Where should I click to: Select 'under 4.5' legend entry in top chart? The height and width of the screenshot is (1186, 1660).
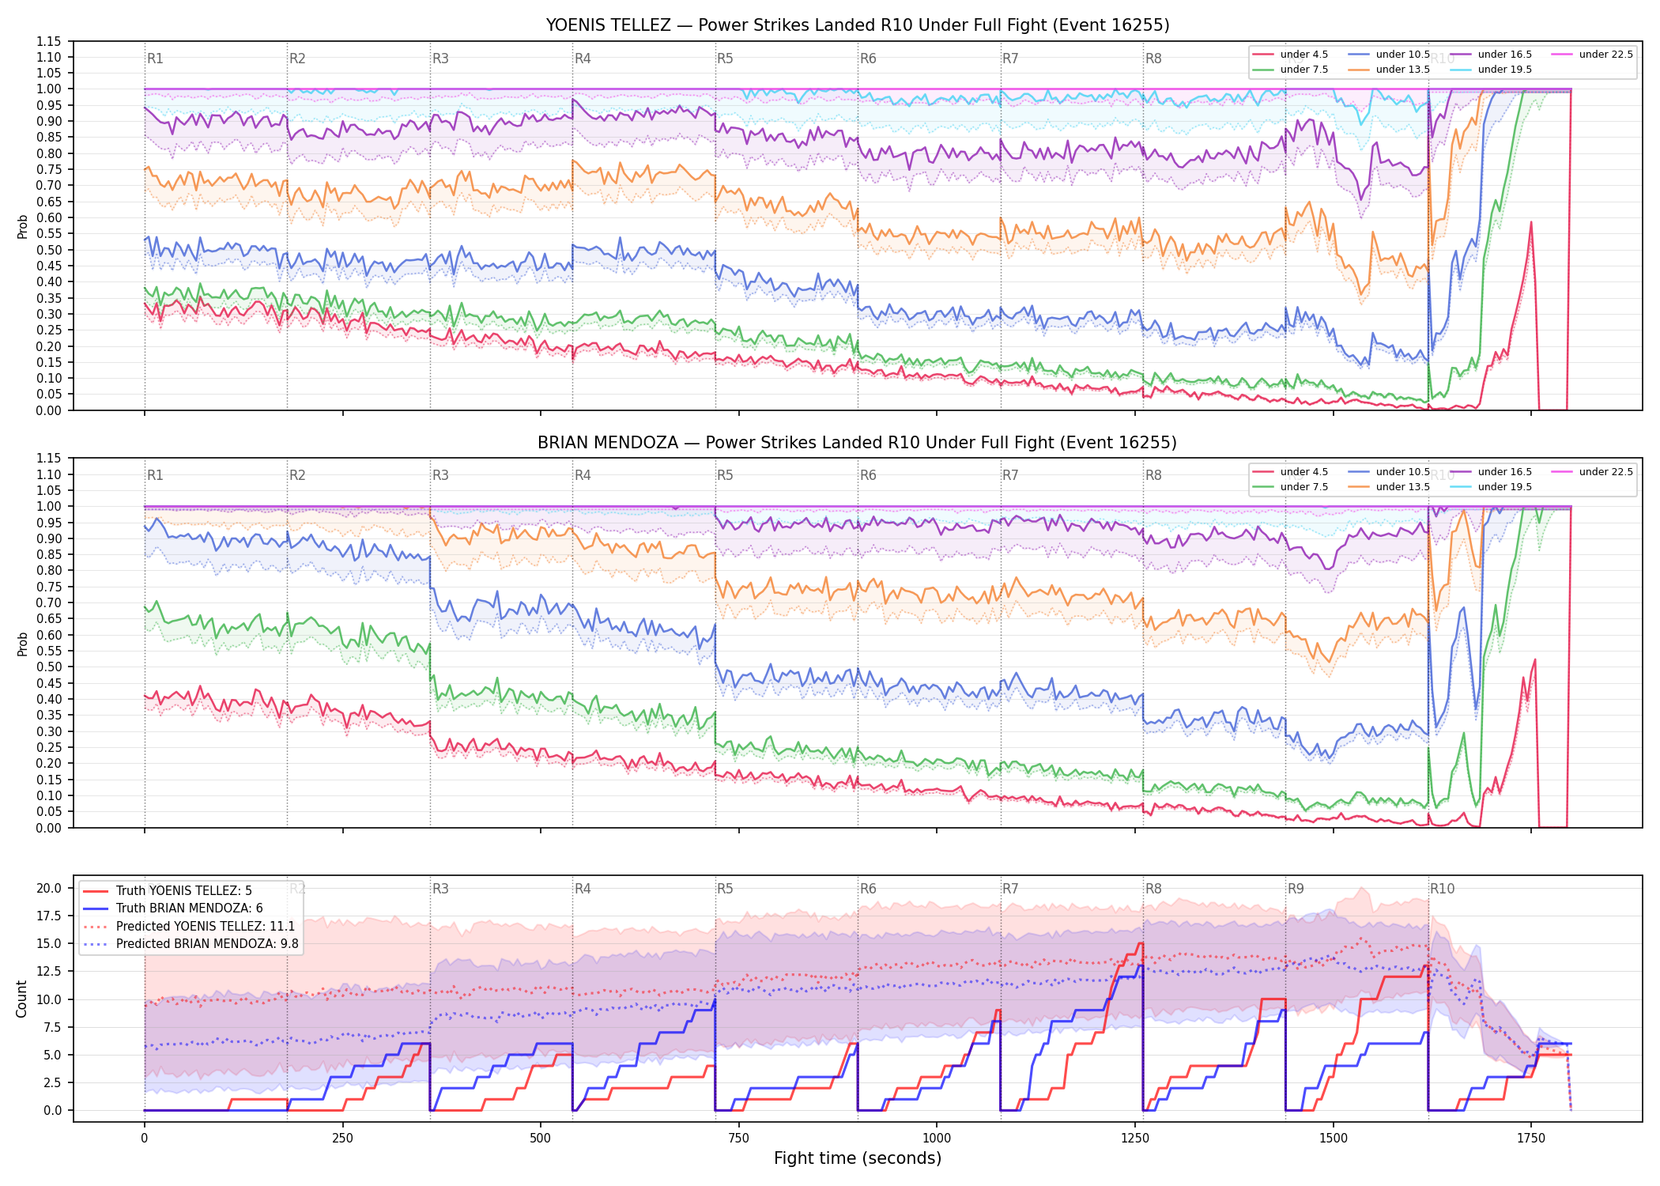click(x=1291, y=55)
